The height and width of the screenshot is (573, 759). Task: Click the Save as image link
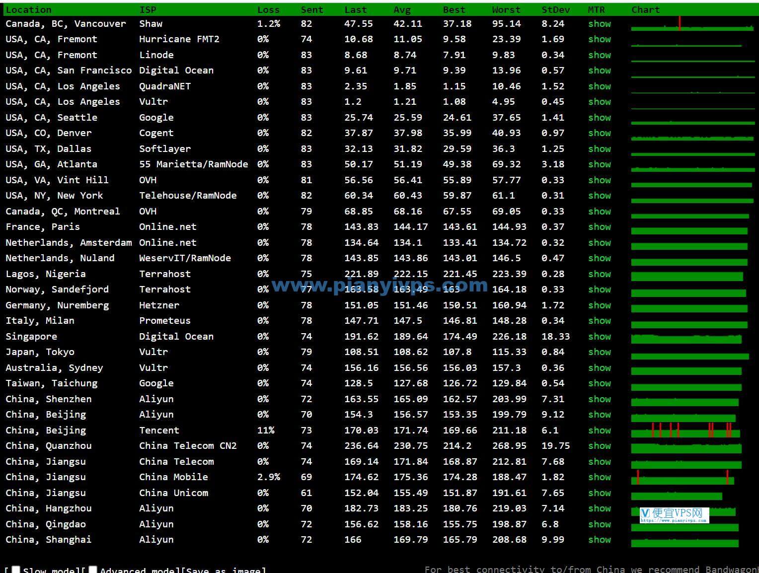point(224,570)
